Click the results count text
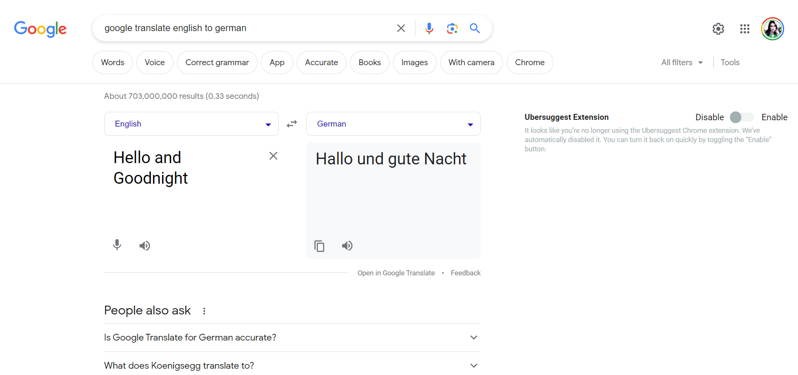Screen dimensions: 798x375 [x=182, y=96]
